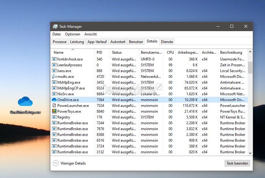Image resolution: width=265 pixels, height=178 pixels.
Task: Click the Lokaler Di... user name cell
Action: (x=150, y=94)
